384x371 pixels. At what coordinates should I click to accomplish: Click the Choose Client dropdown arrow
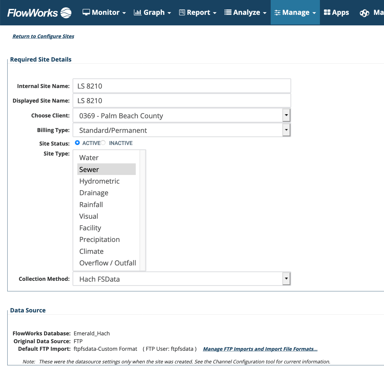tap(286, 116)
